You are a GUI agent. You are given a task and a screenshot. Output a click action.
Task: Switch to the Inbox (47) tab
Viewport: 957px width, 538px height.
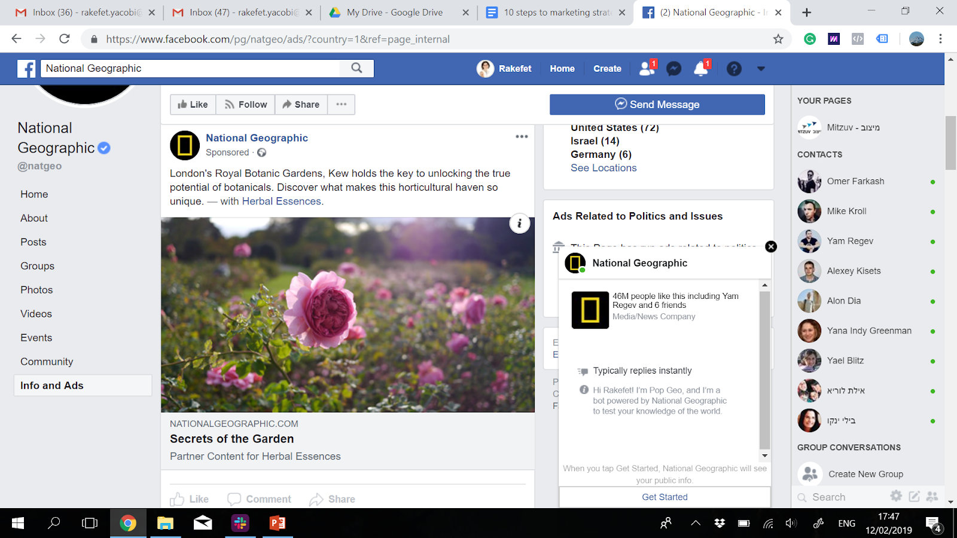click(x=242, y=13)
